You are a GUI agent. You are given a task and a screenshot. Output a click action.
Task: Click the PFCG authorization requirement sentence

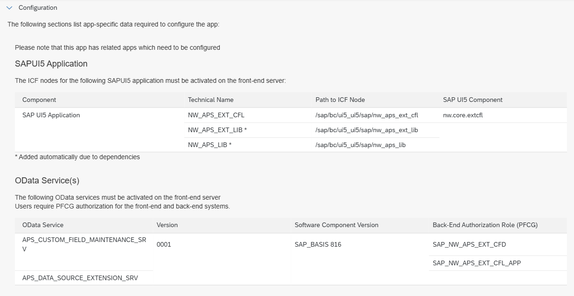(122, 206)
